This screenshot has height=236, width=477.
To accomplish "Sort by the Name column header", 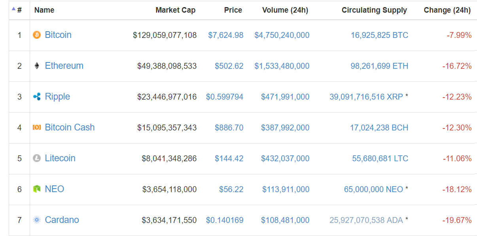I will tap(44, 10).
